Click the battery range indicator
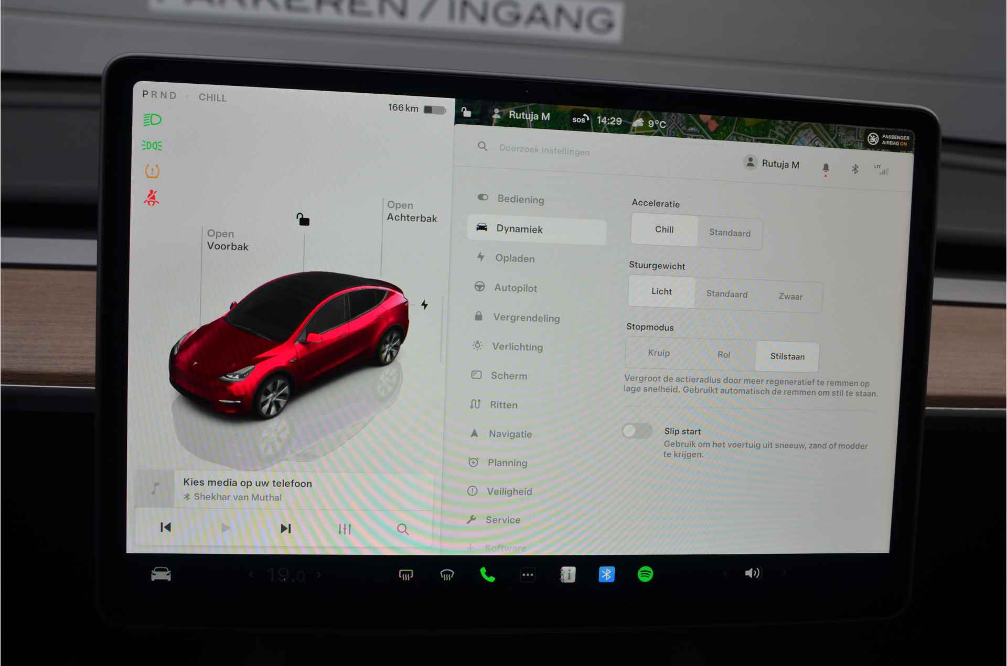The height and width of the screenshot is (666, 1007). coord(412,110)
